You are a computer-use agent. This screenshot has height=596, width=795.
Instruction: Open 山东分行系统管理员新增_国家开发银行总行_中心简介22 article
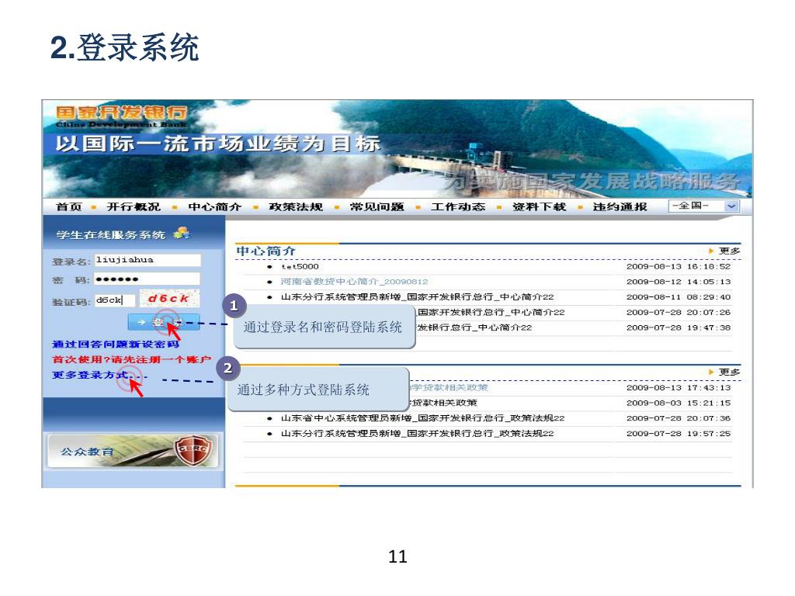[x=417, y=297]
